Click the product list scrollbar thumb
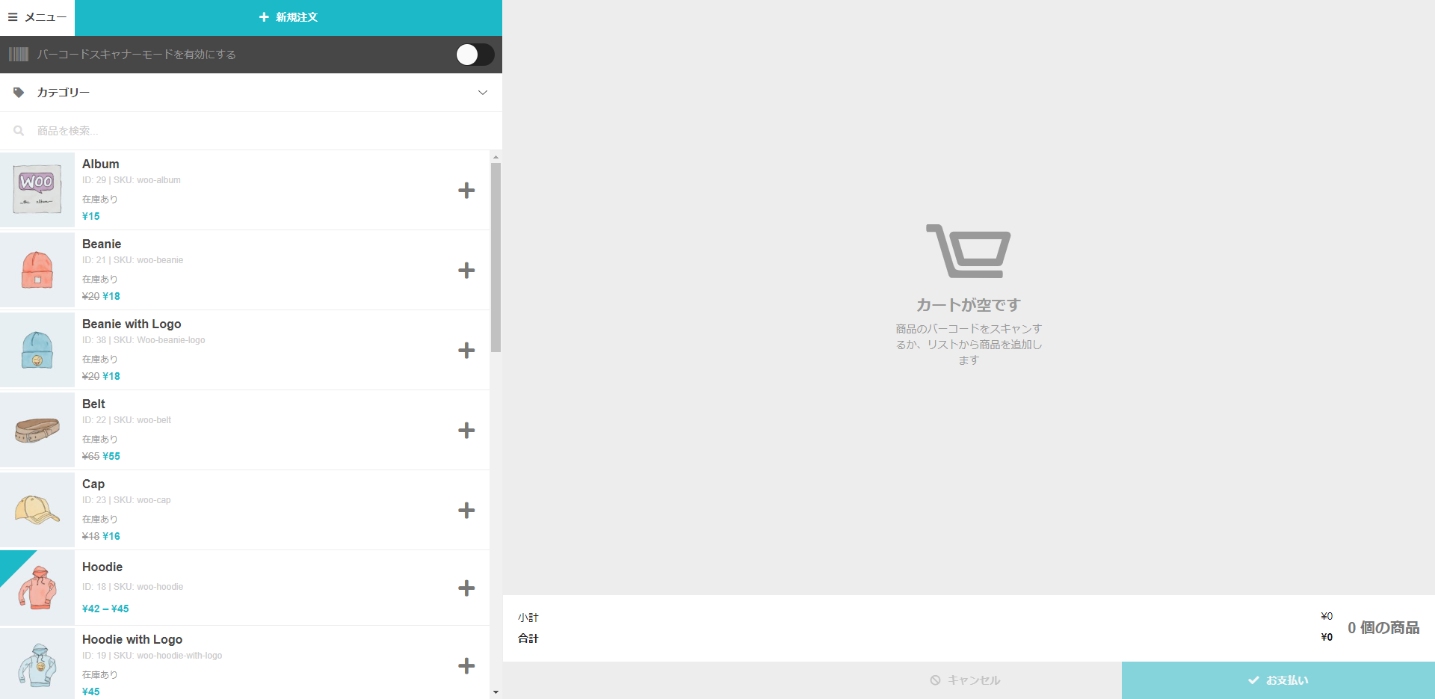The image size is (1435, 699). [x=496, y=257]
